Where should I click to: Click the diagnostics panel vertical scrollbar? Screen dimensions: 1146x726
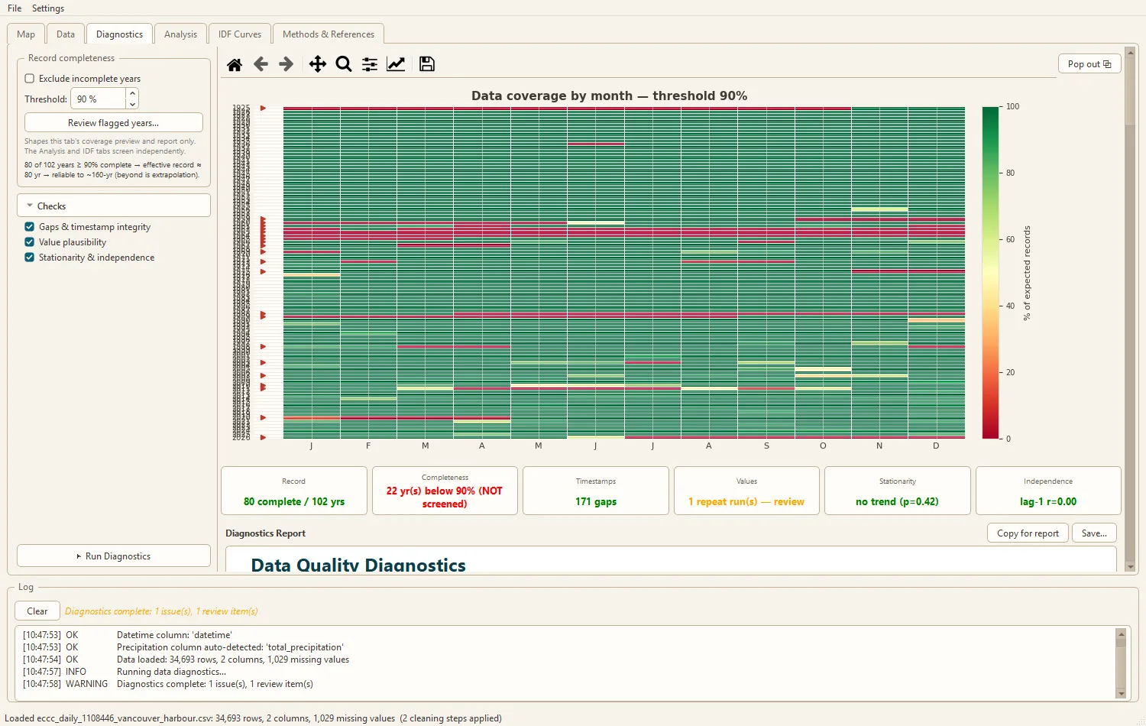tap(1131, 309)
